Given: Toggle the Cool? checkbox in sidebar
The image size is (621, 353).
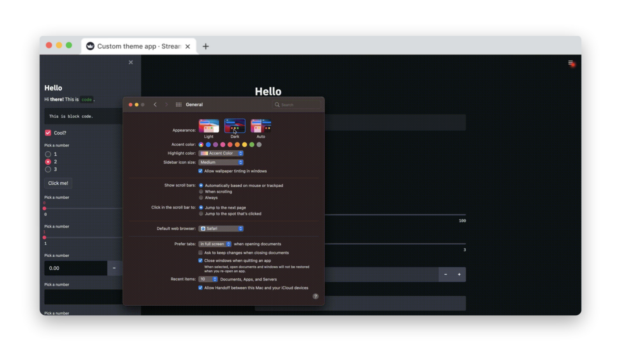Looking at the screenshot, I should pos(48,132).
